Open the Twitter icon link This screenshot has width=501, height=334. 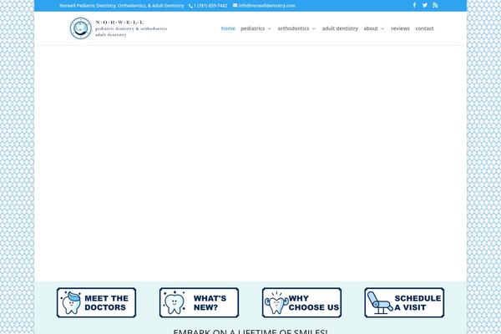(x=425, y=5)
